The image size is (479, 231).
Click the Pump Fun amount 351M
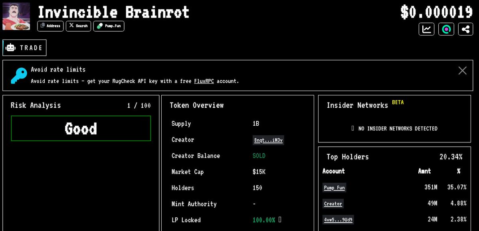pos(431,187)
